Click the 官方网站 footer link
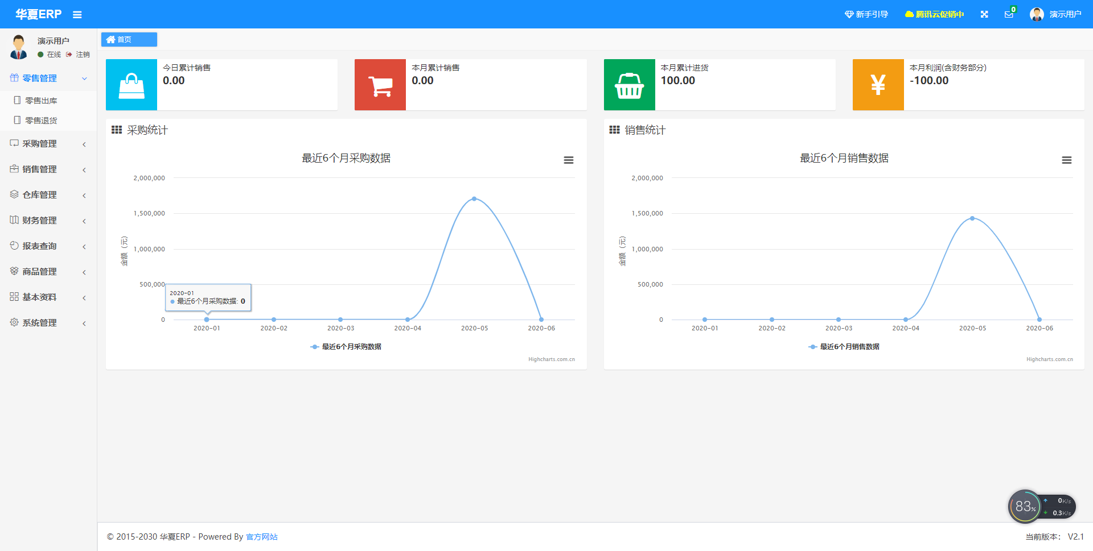 [261, 537]
